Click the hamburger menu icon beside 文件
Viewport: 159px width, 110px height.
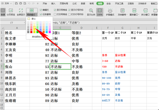(x=2, y=3)
